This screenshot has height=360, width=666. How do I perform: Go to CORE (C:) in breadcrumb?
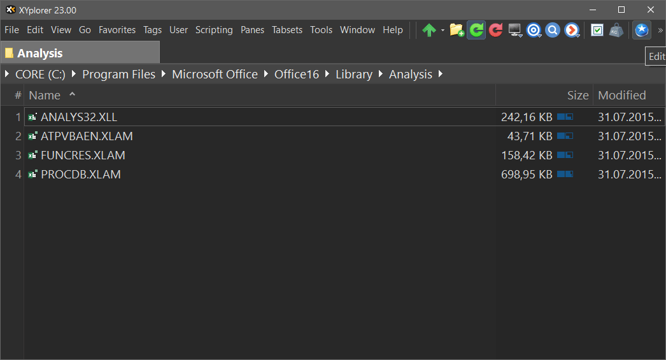coord(40,75)
